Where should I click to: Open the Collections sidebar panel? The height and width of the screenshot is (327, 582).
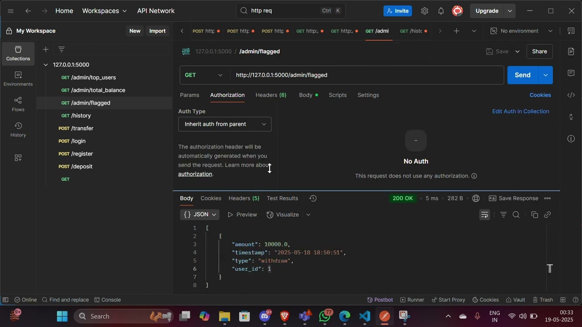(x=18, y=54)
